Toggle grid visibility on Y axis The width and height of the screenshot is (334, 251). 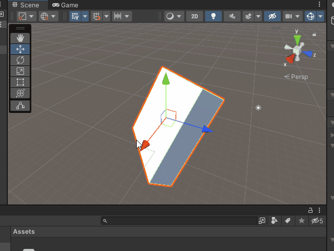pos(75,16)
